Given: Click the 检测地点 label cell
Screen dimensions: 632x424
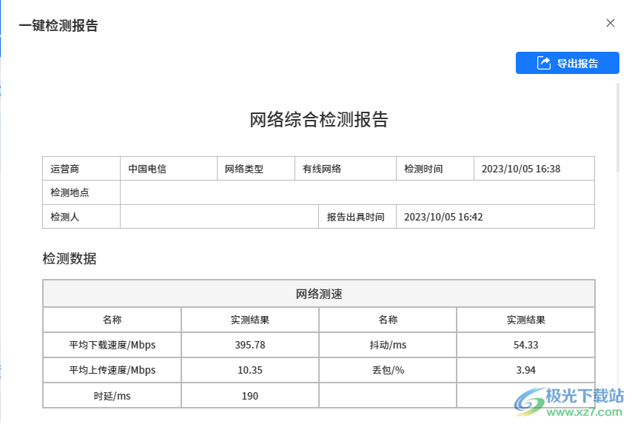Looking at the screenshot, I should pyautogui.click(x=81, y=192).
